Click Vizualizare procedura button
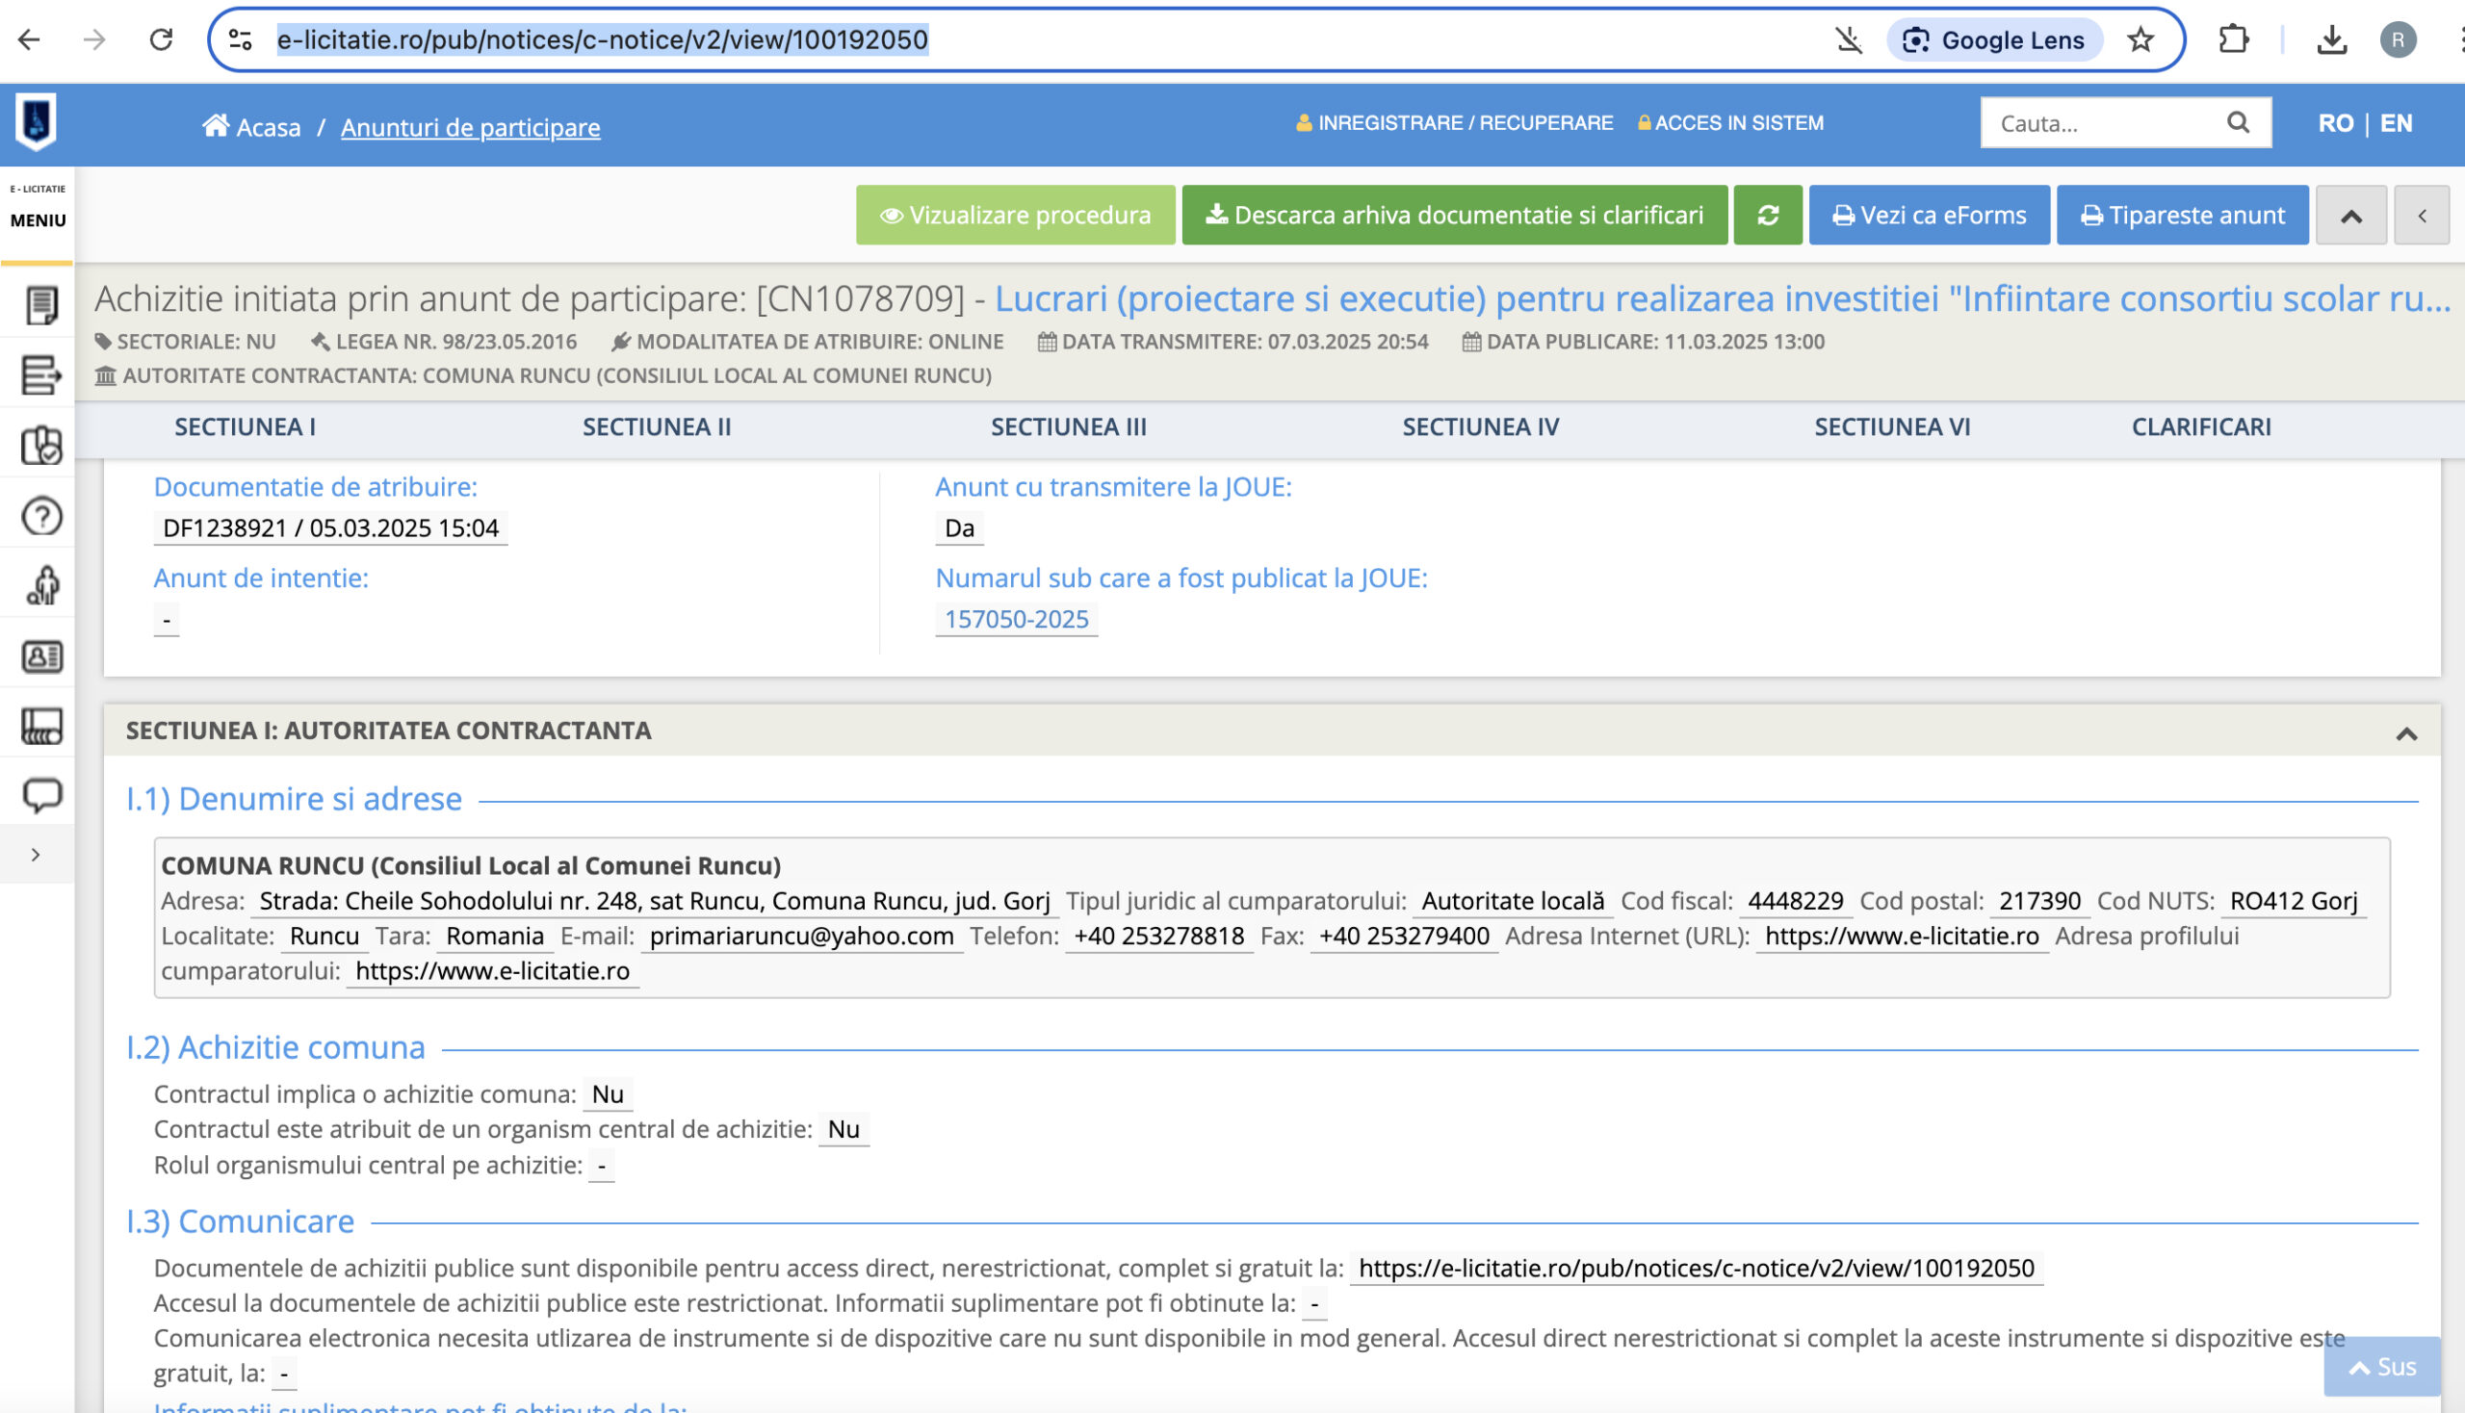The height and width of the screenshot is (1413, 2465). [x=1015, y=215]
